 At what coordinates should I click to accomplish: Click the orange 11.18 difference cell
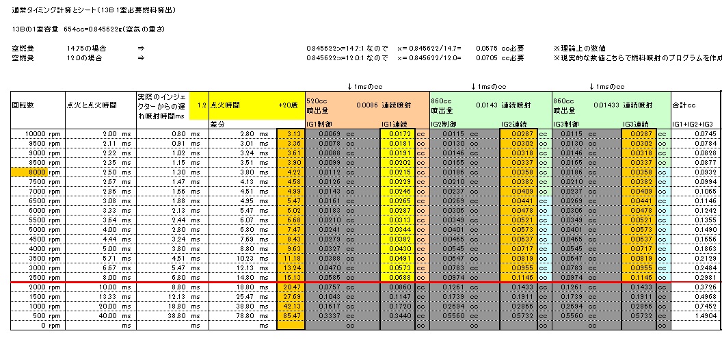tap(291, 259)
